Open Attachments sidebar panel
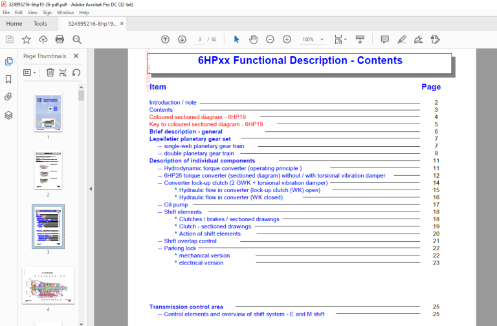The height and width of the screenshot is (326, 497). coord(8,96)
